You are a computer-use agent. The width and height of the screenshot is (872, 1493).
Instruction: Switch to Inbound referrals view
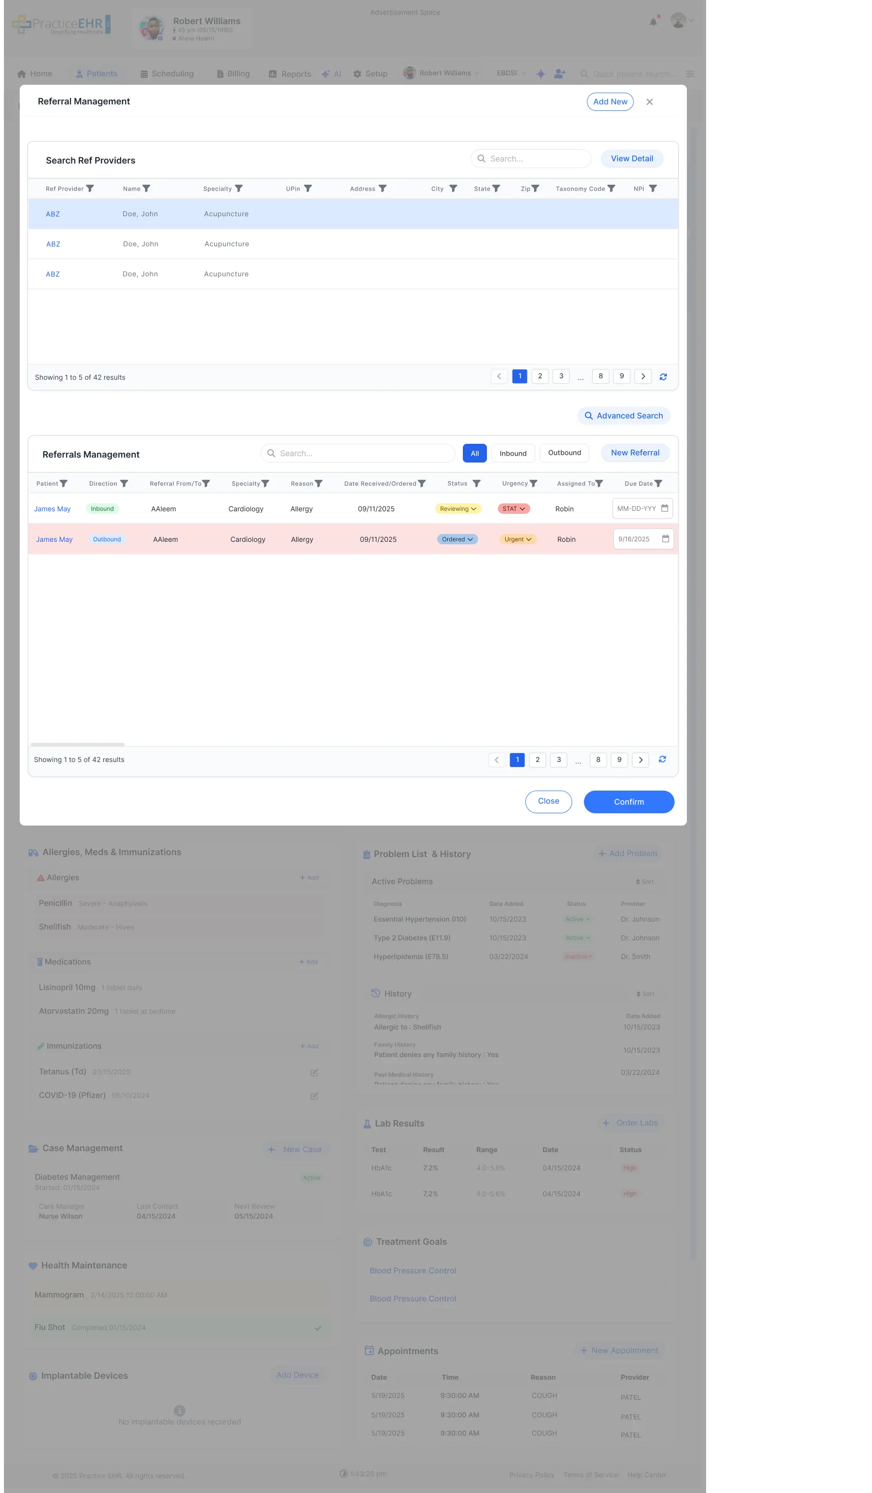(x=513, y=453)
